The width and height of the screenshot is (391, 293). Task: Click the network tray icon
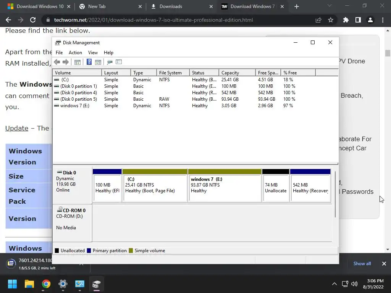(345, 284)
